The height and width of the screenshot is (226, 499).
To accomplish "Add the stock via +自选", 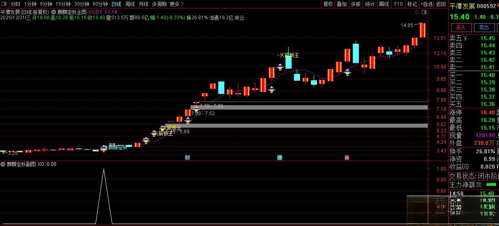I will pos(427,4).
